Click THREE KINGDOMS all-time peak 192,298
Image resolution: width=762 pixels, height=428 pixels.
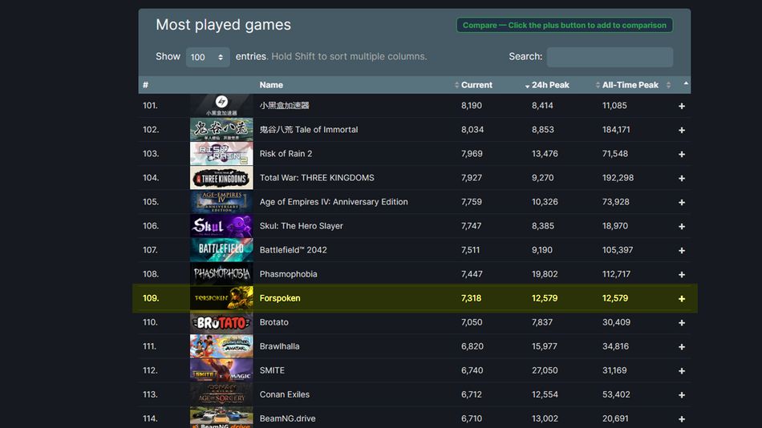pos(618,178)
